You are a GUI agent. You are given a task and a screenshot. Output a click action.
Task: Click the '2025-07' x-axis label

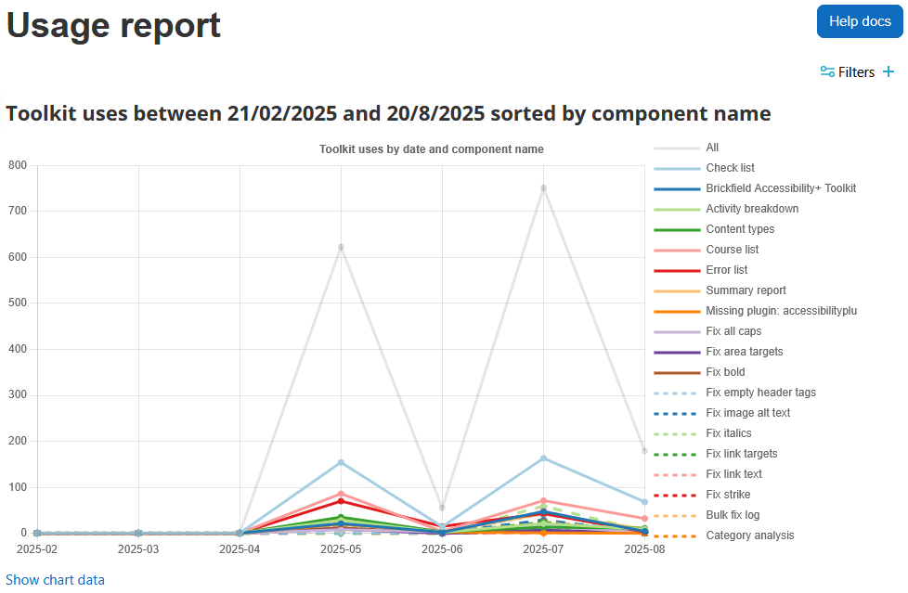point(543,549)
